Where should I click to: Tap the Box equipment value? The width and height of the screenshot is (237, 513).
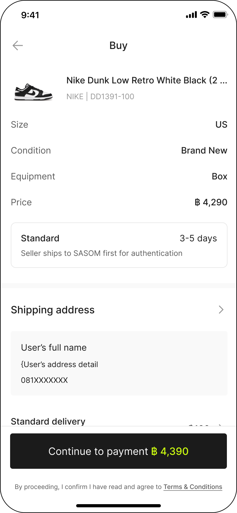pyautogui.click(x=219, y=176)
